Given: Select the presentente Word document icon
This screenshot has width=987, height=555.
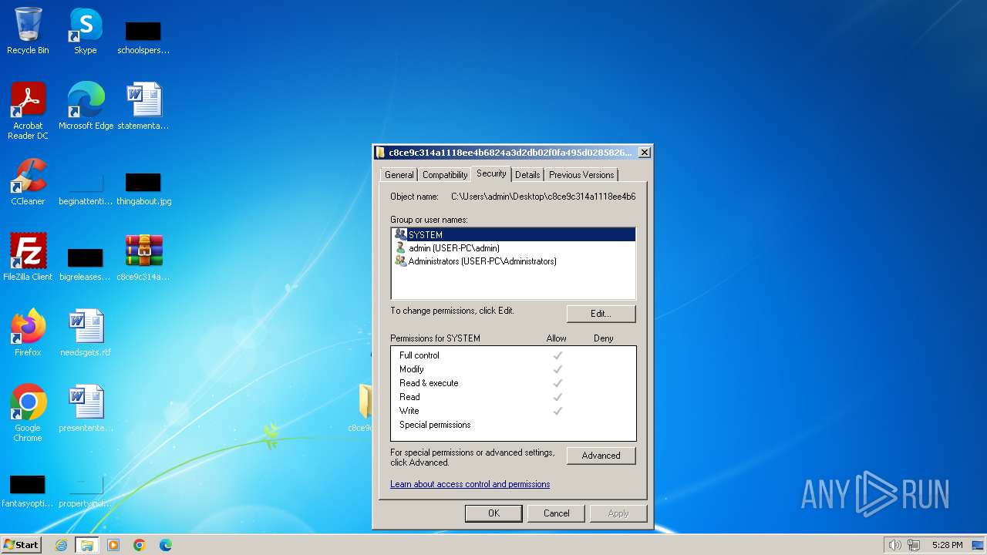Looking at the screenshot, I should (x=86, y=409).
